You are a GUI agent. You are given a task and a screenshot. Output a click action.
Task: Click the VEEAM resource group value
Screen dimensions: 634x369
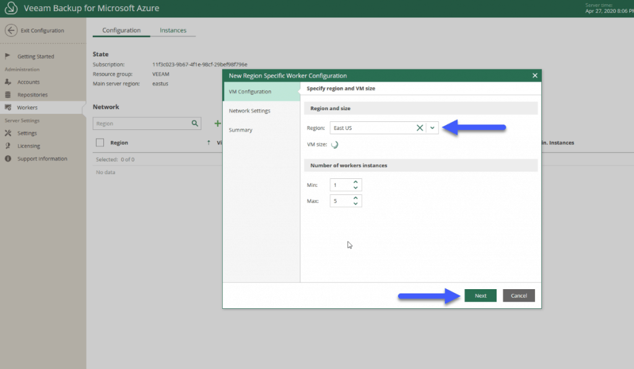[x=160, y=74]
